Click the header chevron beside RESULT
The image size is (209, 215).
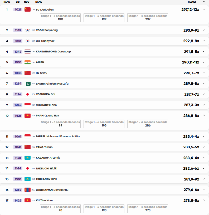point(204,2)
